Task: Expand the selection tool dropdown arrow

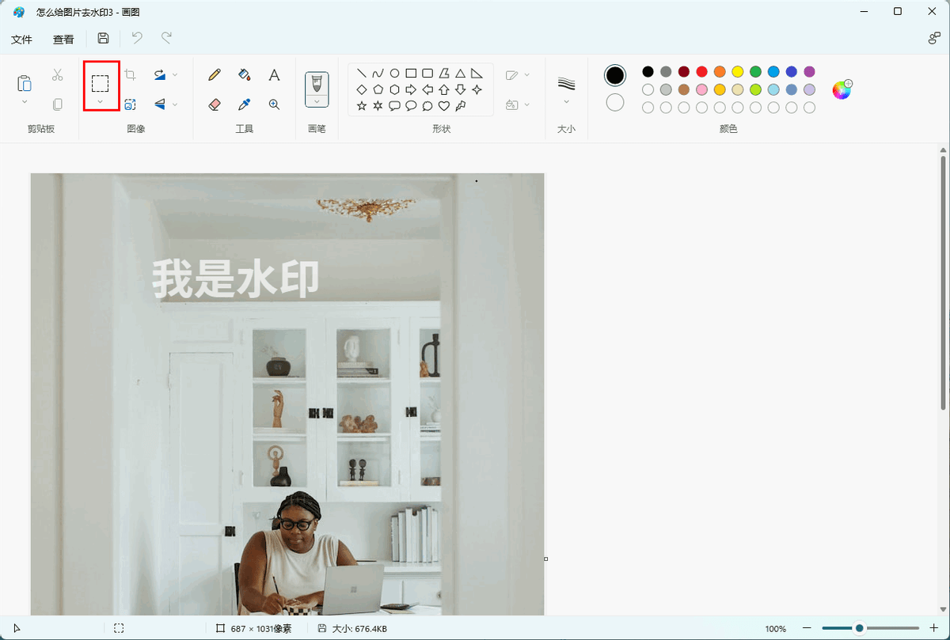Action: click(100, 101)
